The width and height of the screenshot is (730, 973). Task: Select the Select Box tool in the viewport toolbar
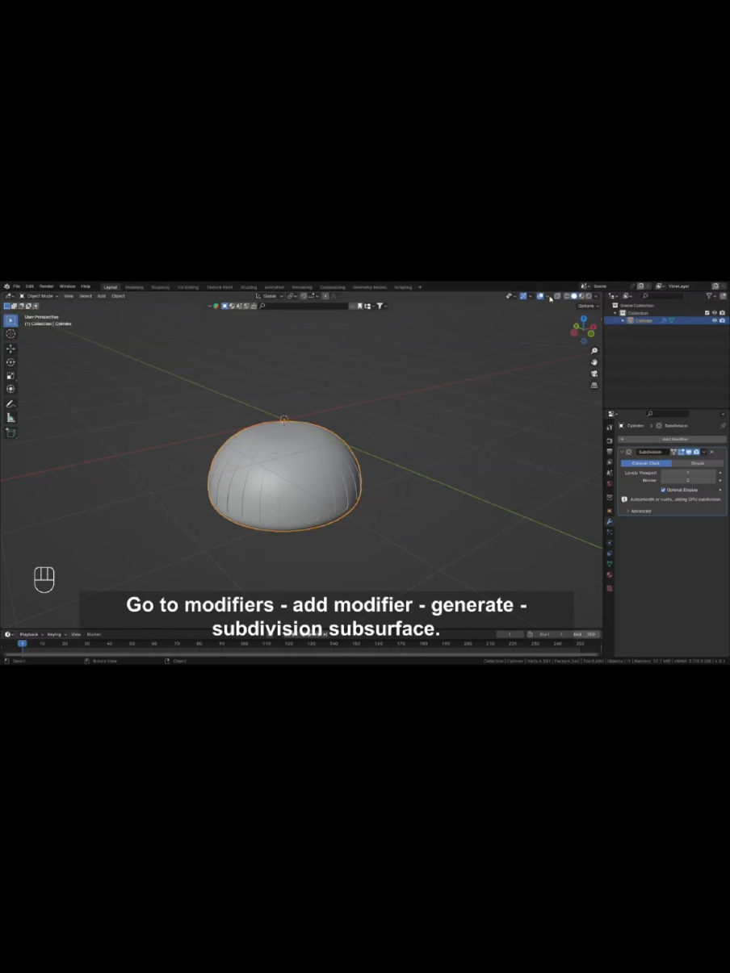pos(10,320)
